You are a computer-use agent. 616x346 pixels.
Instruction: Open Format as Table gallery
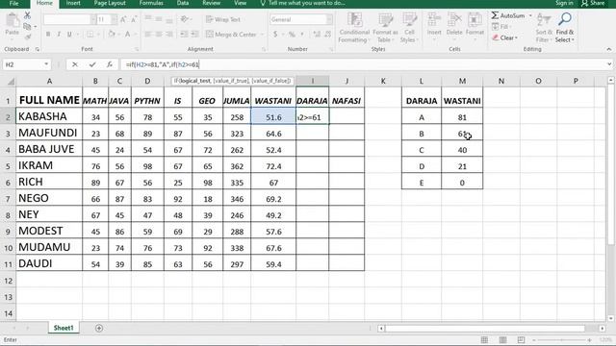click(x=385, y=28)
